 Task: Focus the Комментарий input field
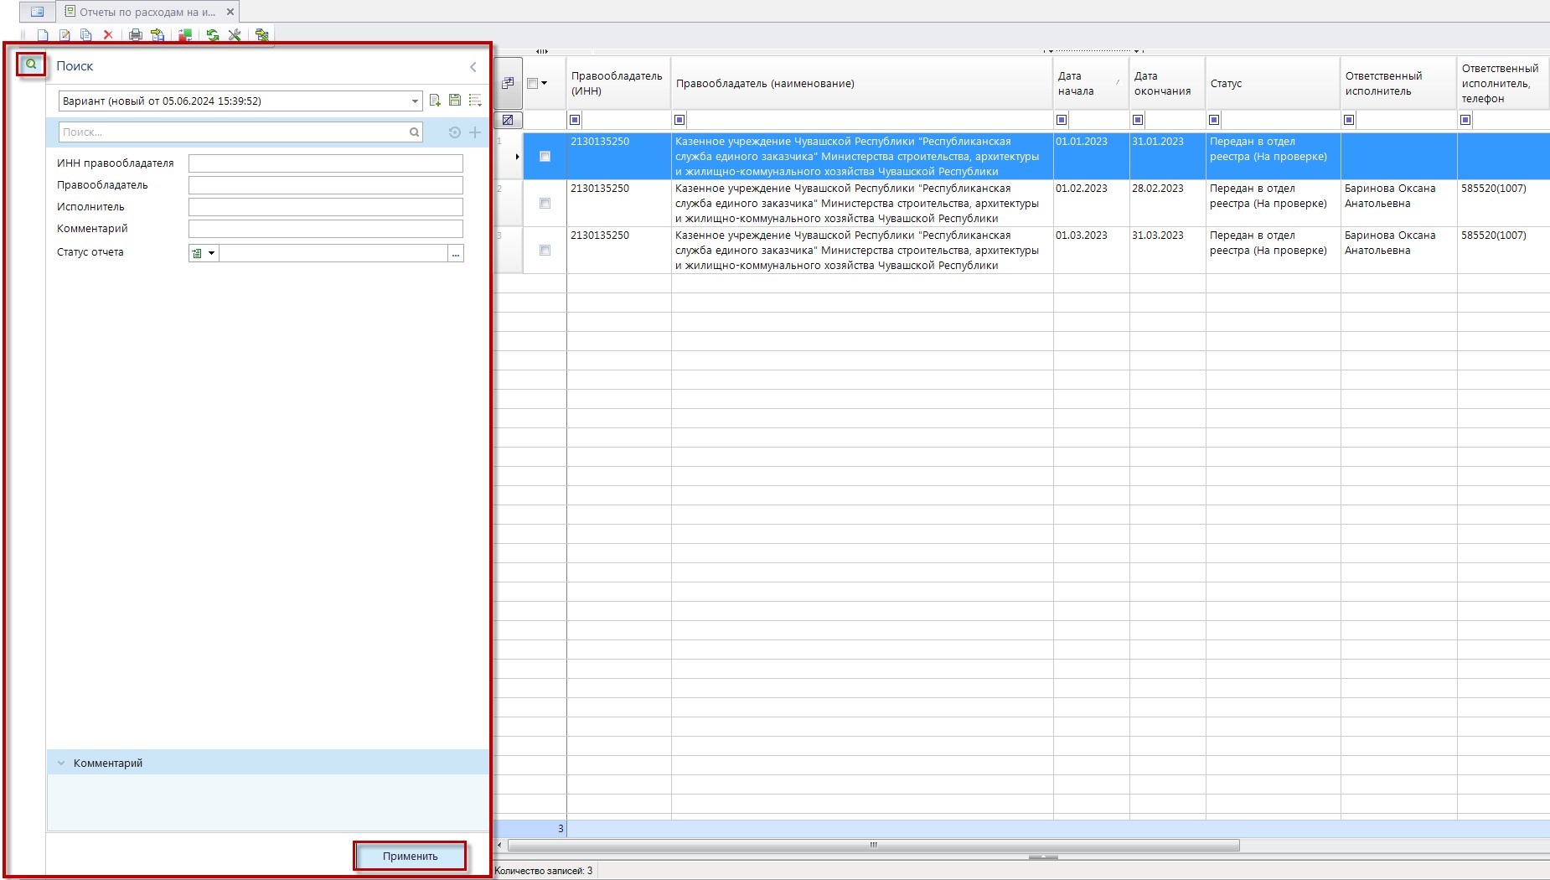pos(326,229)
